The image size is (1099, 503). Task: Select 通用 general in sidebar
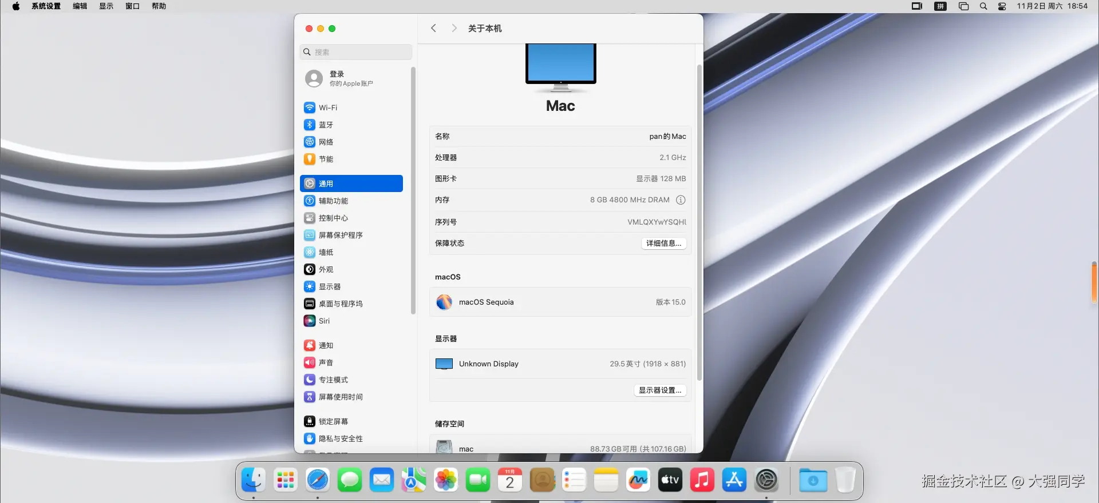pyautogui.click(x=351, y=183)
